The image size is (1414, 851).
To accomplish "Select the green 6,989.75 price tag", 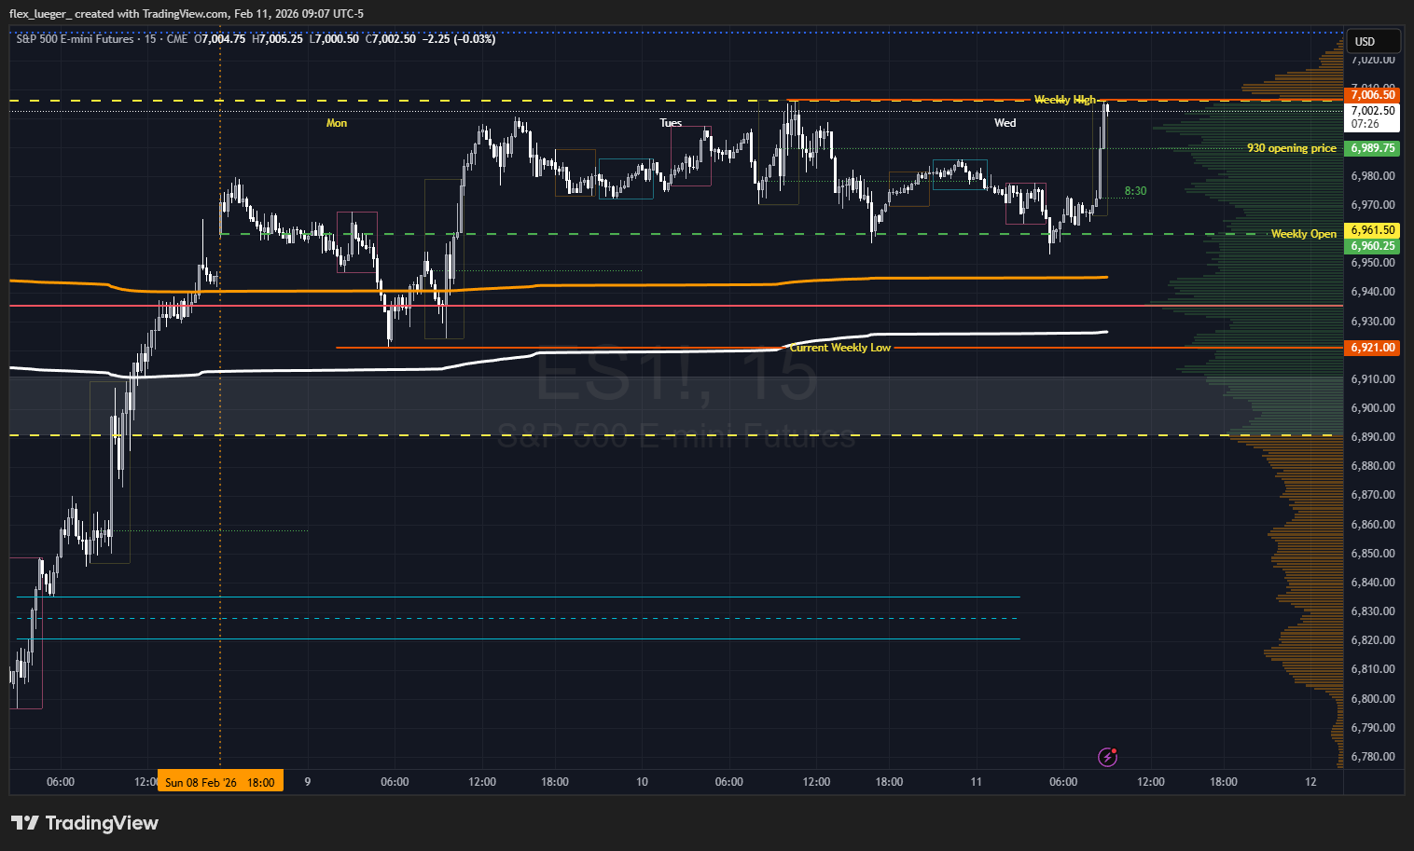I will pyautogui.click(x=1373, y=148).
